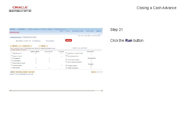Click the Deselect All button
Viewport: 186px width, 140px height.
click(x=26, y=46)
